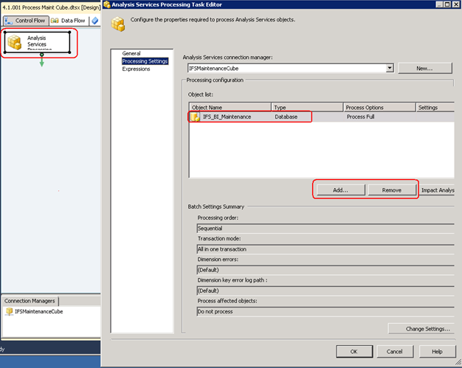Screen dimensions: 462x368
Task: Open the Analysis Services connection manager dropdown
Action: click(389, 68)
